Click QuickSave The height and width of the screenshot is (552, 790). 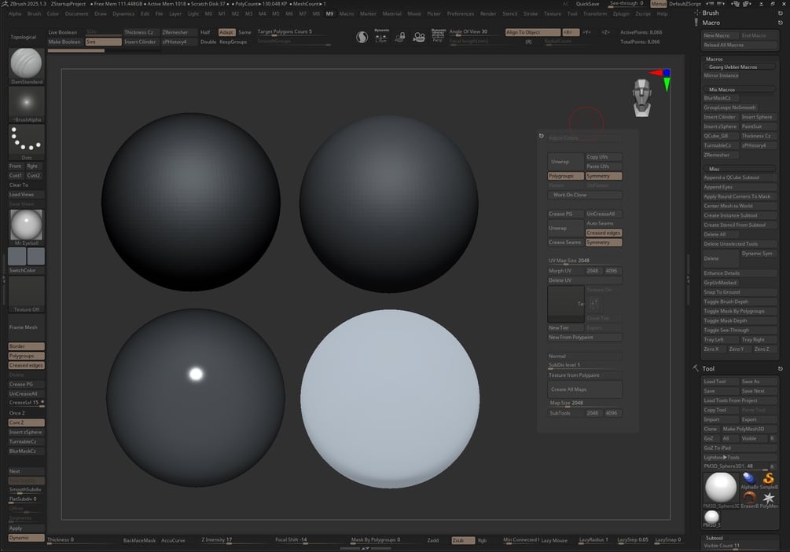[587, 3]
